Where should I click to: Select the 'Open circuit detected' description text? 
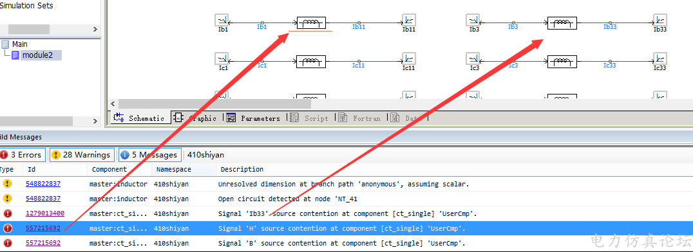click(287, 199)
